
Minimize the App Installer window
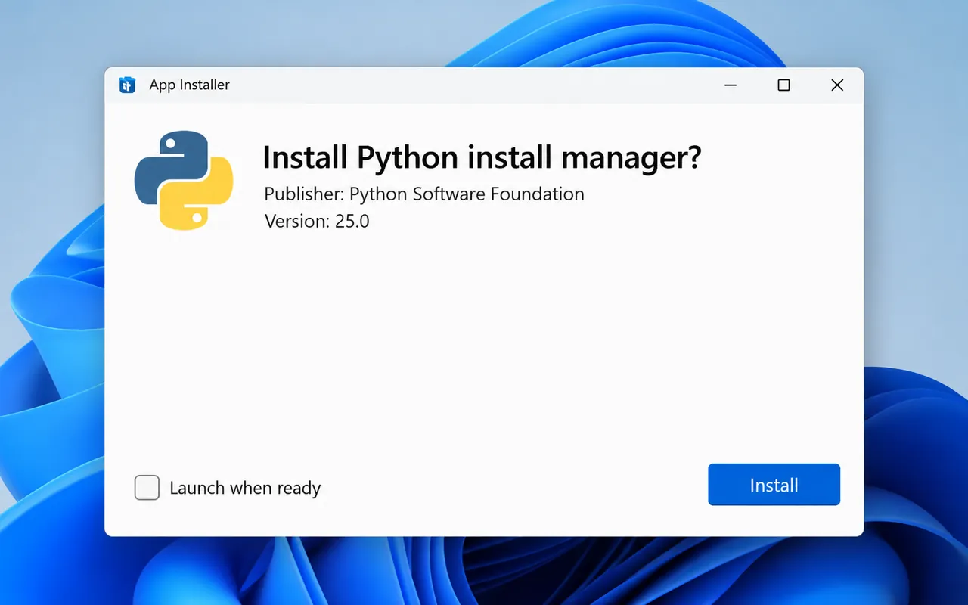pyautogui.click(x=731, y=85)
